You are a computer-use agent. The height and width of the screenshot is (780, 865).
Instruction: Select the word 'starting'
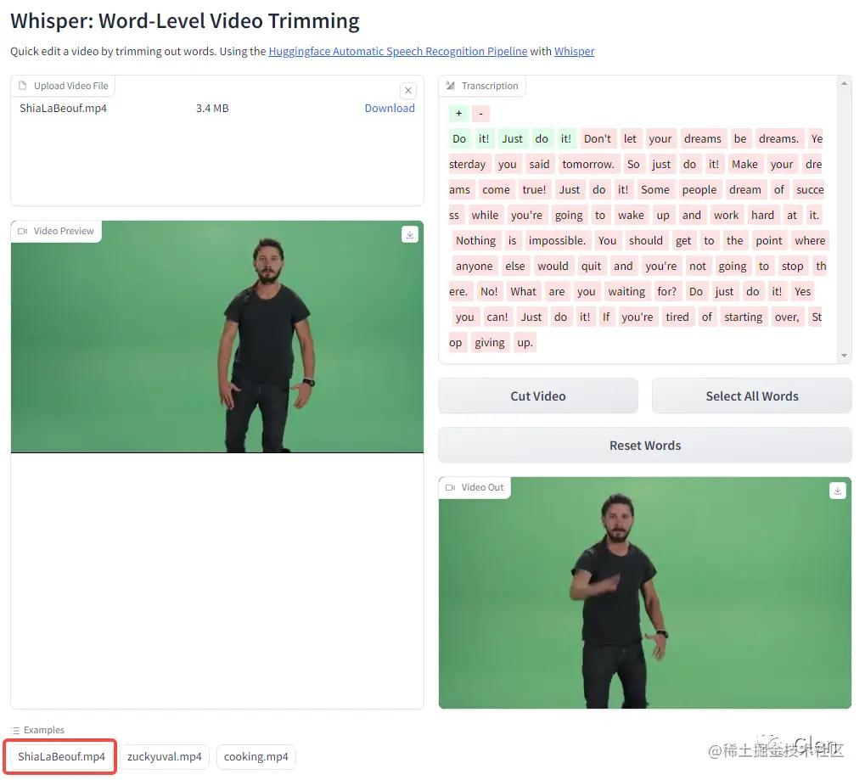[743, 317]
